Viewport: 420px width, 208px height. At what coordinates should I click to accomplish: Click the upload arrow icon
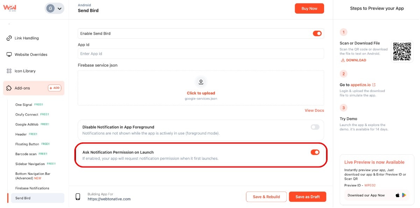tap(201, 82)
